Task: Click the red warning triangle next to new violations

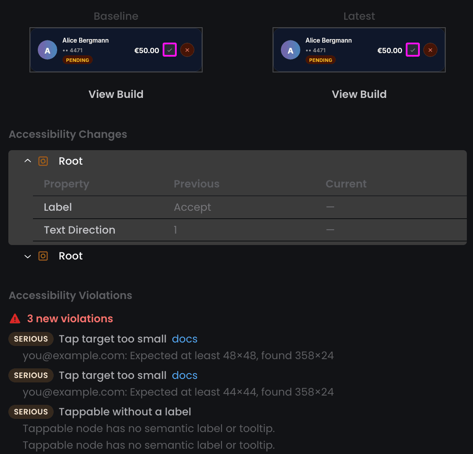Action: 15,319
